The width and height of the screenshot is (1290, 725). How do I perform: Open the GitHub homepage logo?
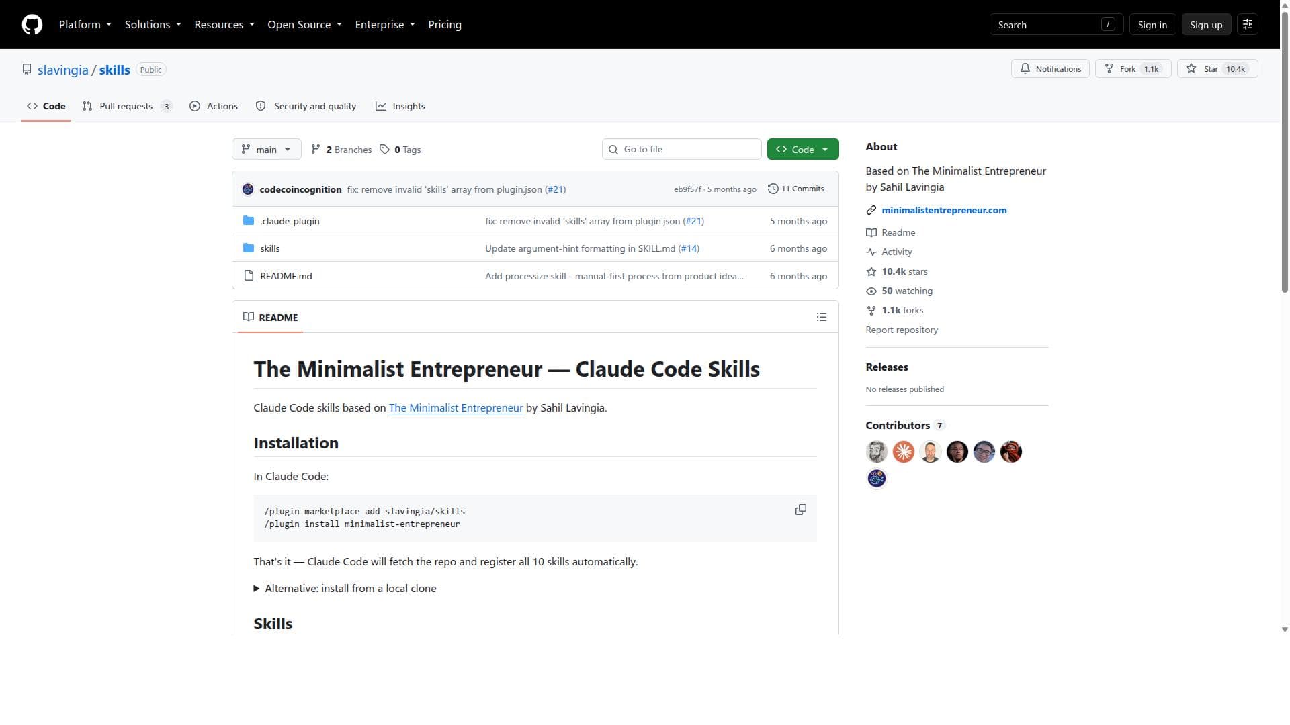click(32, 25)
